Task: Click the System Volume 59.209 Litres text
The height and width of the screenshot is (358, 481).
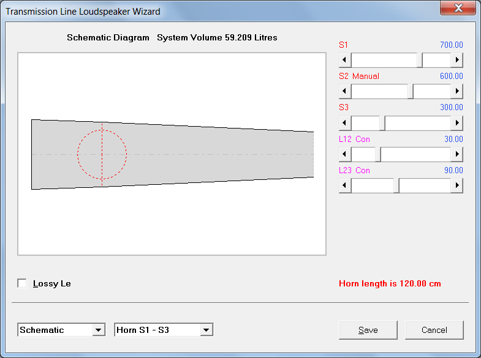Action: 217,37
